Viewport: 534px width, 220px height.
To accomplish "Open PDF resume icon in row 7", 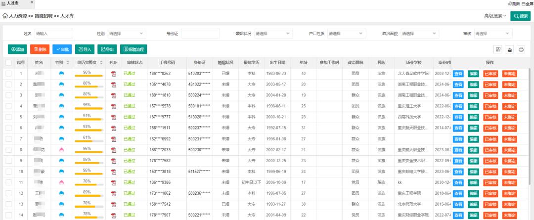I will [x=114, y=139].
